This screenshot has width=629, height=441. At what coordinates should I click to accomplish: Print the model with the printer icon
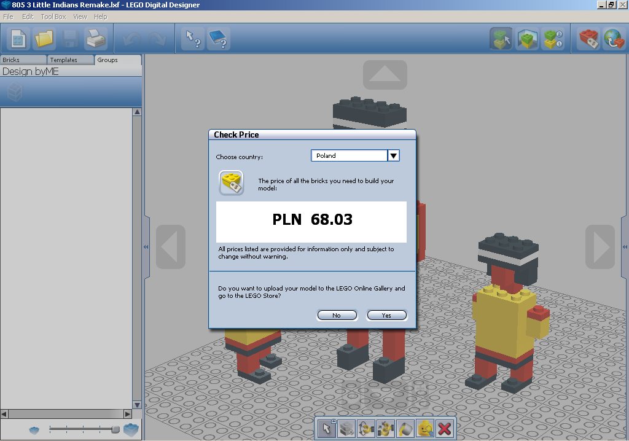pos(96,39)
